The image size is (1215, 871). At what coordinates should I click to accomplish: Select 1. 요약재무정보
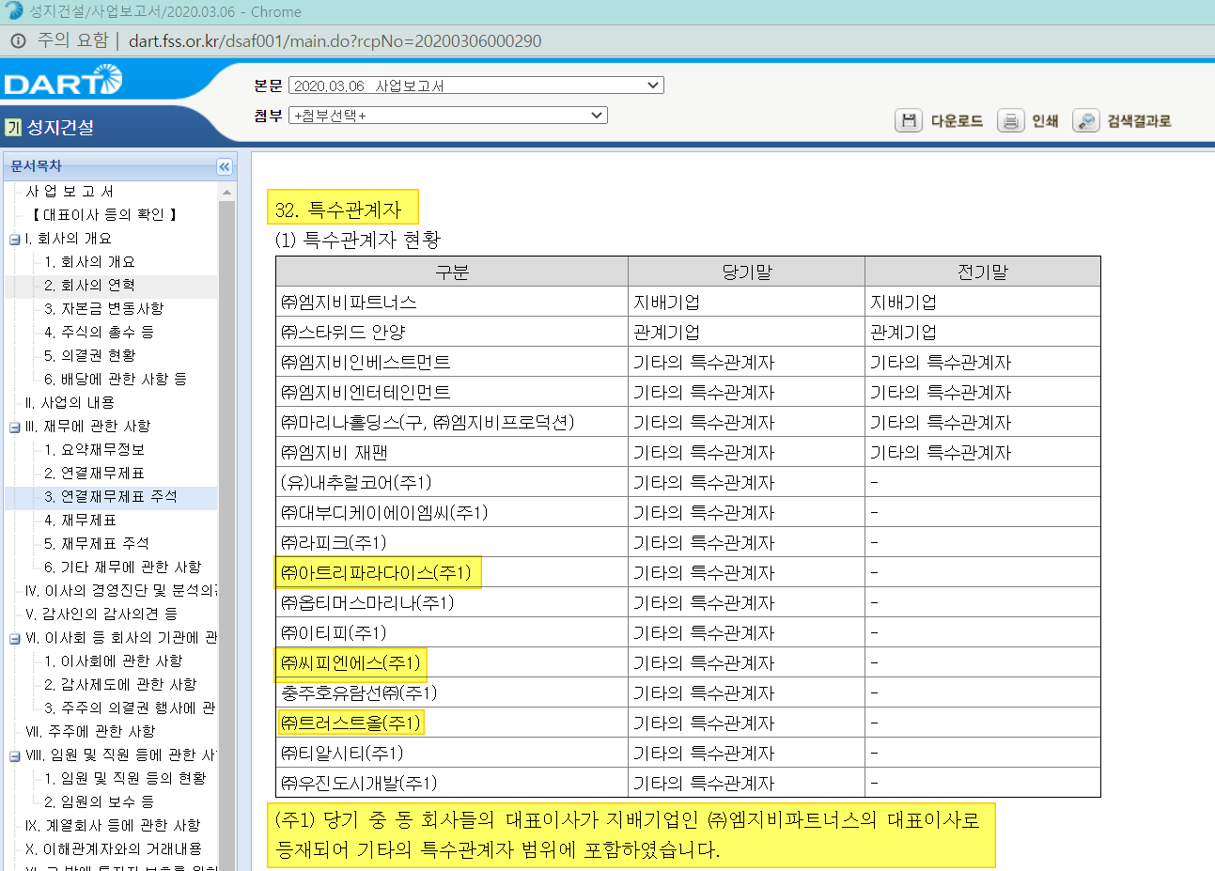pyautogui.click(x=94, y=450)
